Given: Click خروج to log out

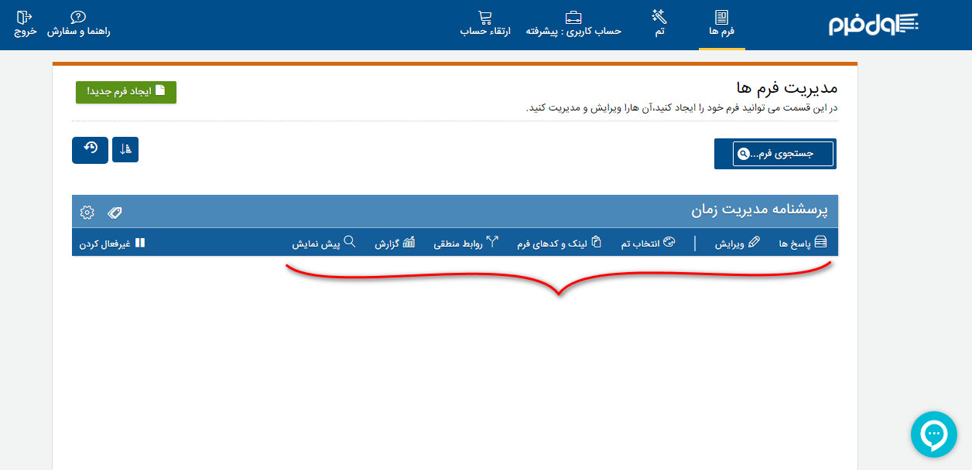Looking at the screenshot, I should tap(25, 25).
